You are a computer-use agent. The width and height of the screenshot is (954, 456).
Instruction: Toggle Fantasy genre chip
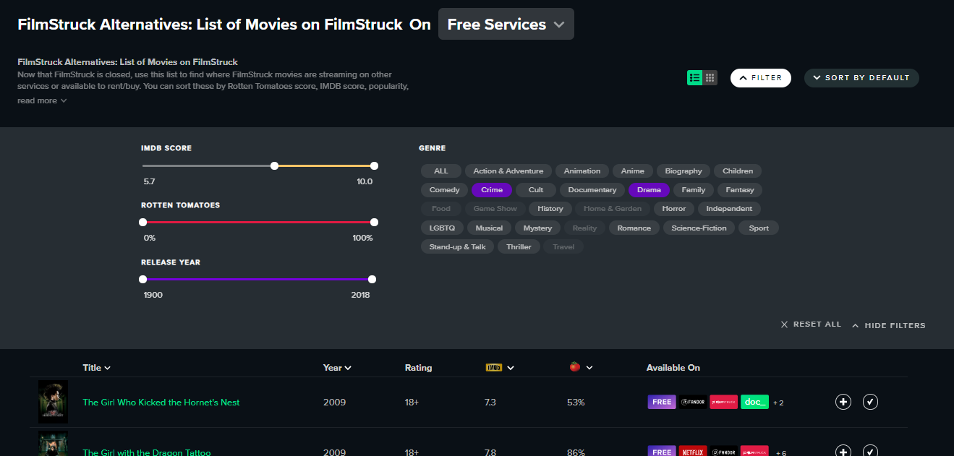(740, 190)
